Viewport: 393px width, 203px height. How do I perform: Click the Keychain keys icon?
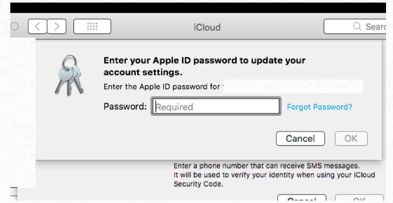tap(69, 76)
